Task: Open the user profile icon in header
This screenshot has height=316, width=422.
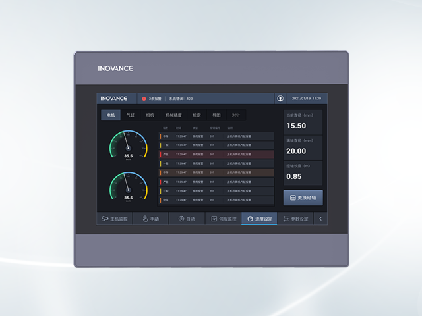Action: (280, 99)
